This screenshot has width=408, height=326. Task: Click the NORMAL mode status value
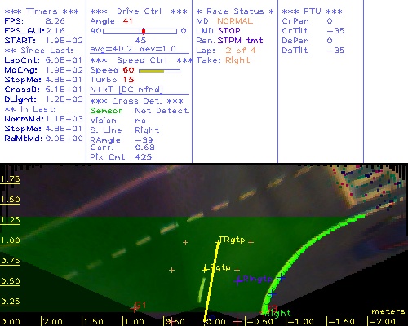tap(235, 21)
